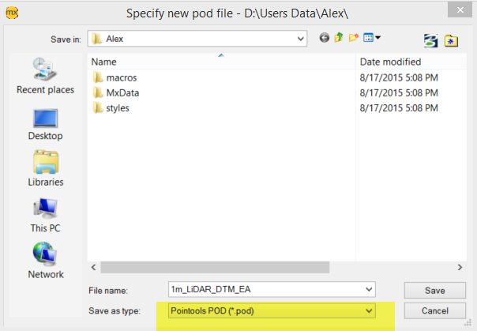The image size is (477, 331).
Task: Expand the Save in folder dropdown
Action: coord(301,39)
